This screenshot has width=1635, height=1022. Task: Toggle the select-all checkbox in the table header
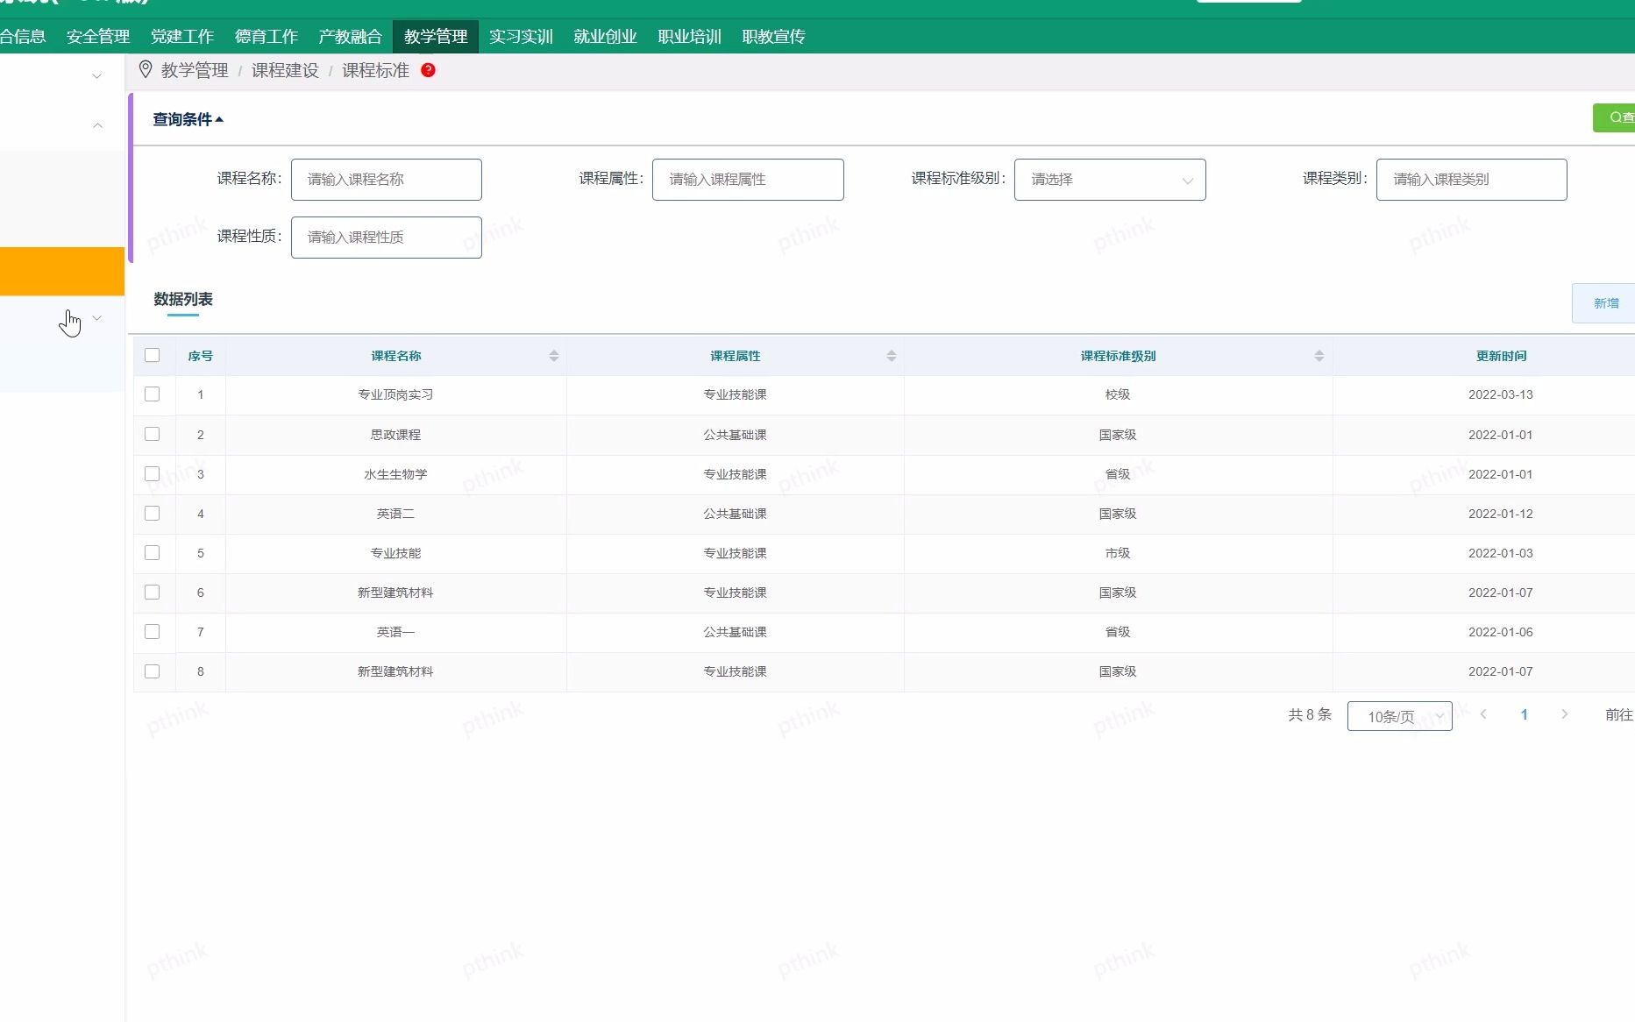pos(153,354)
